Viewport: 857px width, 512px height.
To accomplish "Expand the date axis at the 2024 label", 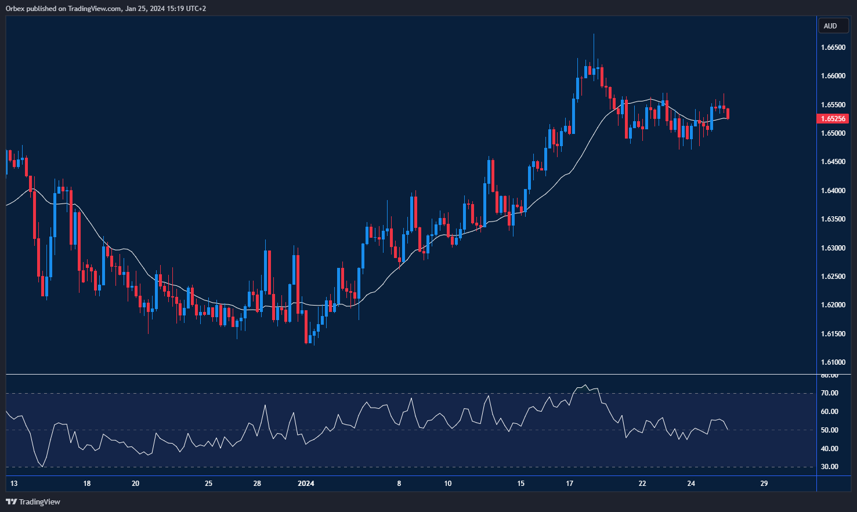I will 306,483.
